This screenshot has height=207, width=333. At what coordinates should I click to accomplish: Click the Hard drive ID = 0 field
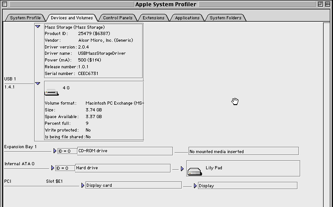(x=65, y=168)
